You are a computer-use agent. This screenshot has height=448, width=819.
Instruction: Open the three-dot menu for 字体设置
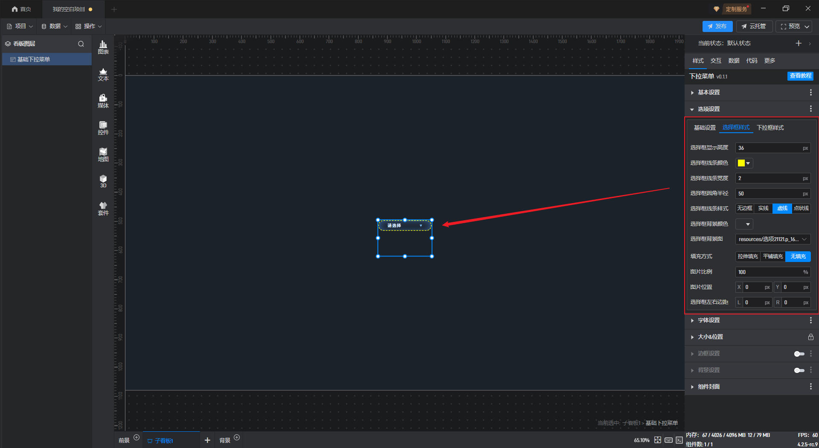click(811, 320)
